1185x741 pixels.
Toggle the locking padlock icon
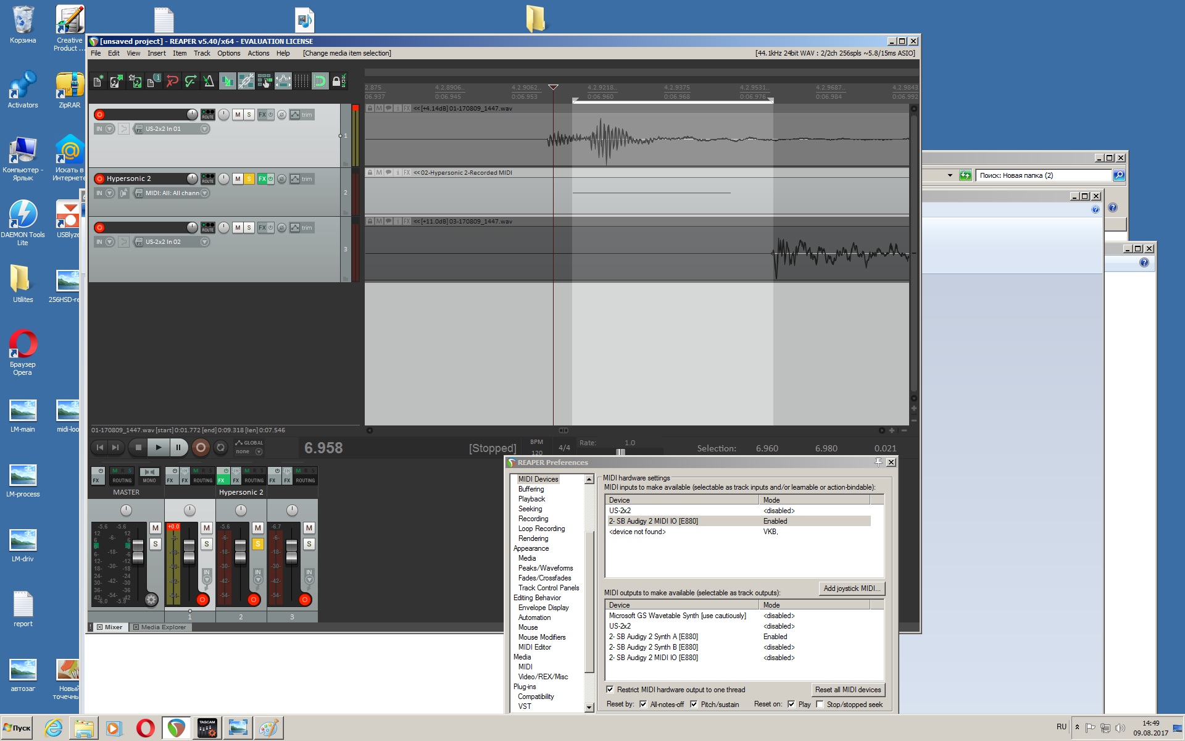pos(336,81)
